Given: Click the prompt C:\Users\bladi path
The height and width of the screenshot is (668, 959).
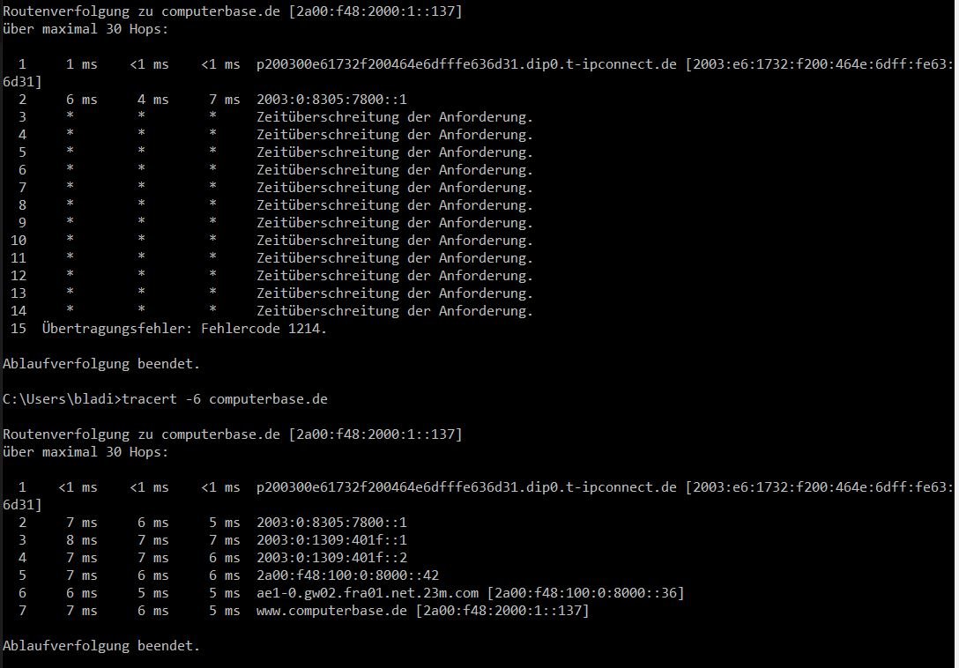Looking at the screenshot, I should click(59, 399).
